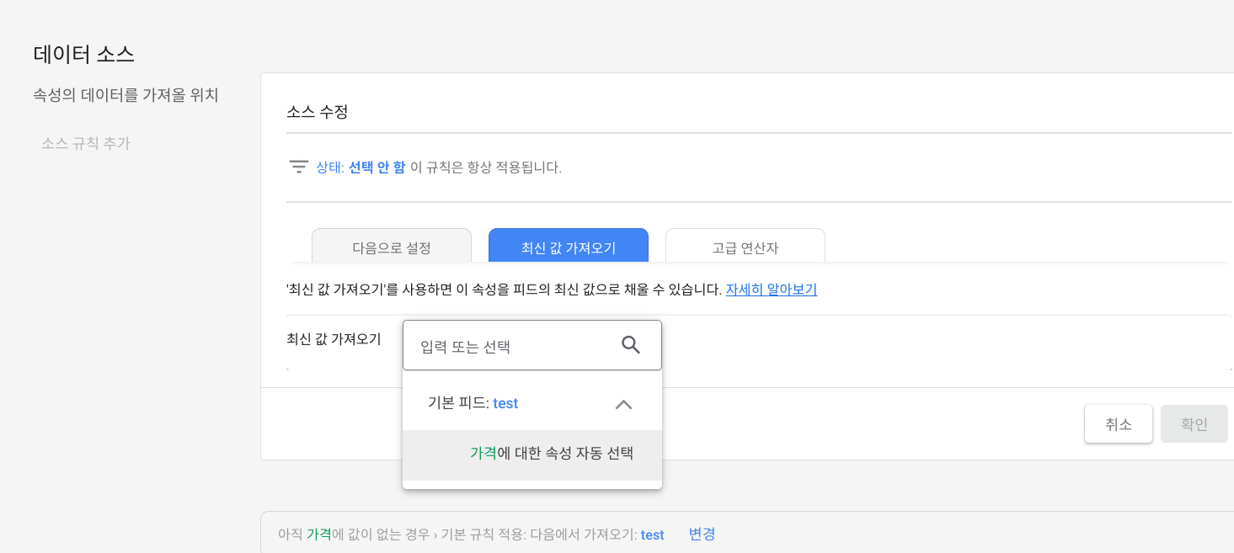Click the 취소 button

click(1119, 424)
